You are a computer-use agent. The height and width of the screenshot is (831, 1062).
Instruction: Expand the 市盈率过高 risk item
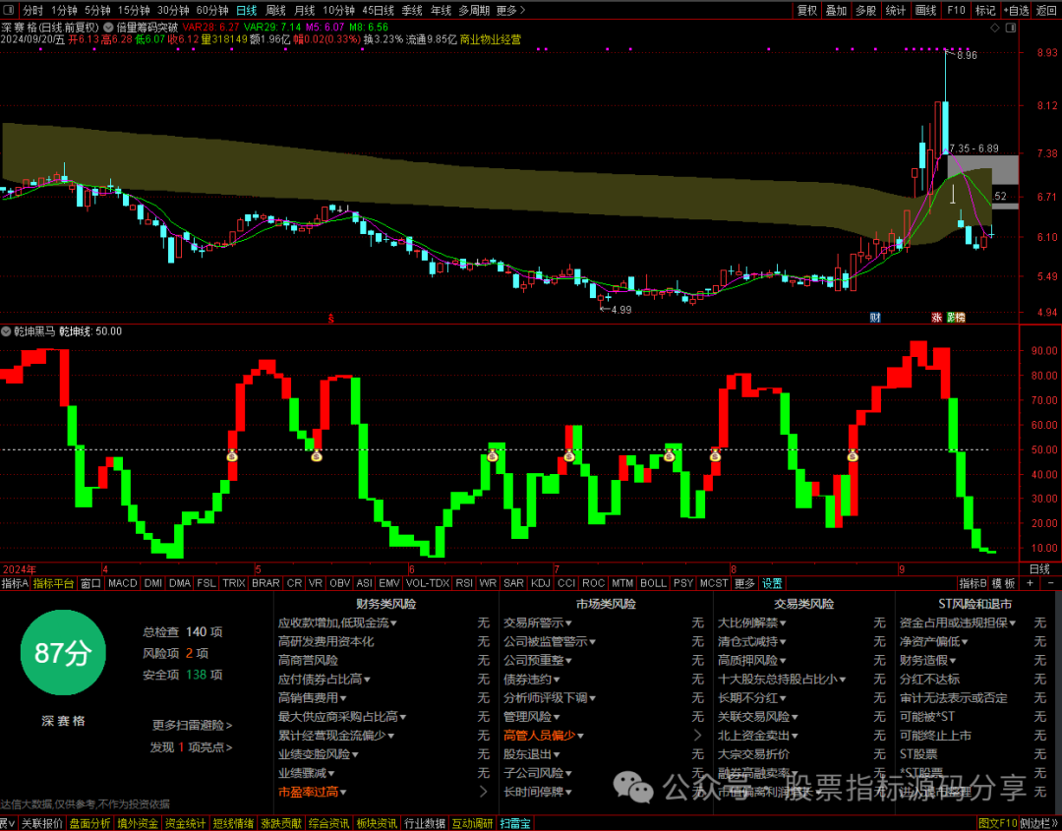(x=313, y=792)
